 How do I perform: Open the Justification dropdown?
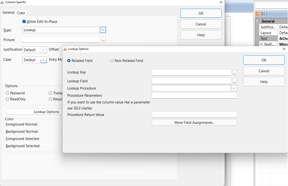(43, 50)
